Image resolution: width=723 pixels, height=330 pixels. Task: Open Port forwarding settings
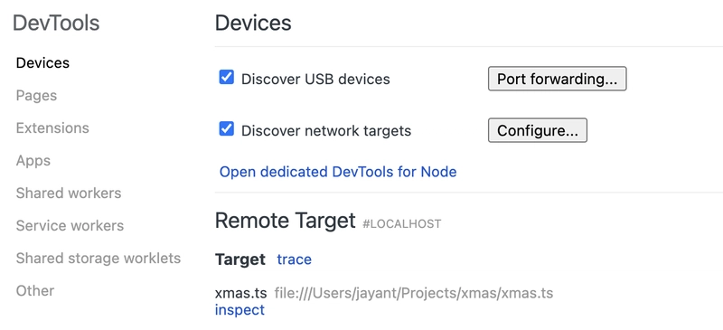pyautogui.click(x=557, y=79)
